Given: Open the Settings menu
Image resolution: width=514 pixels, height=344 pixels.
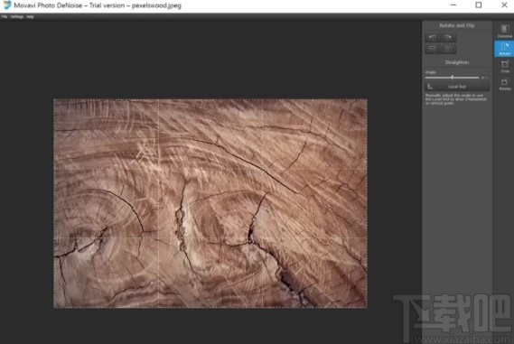Looking at the screenshot, I should tap(17, 17).
